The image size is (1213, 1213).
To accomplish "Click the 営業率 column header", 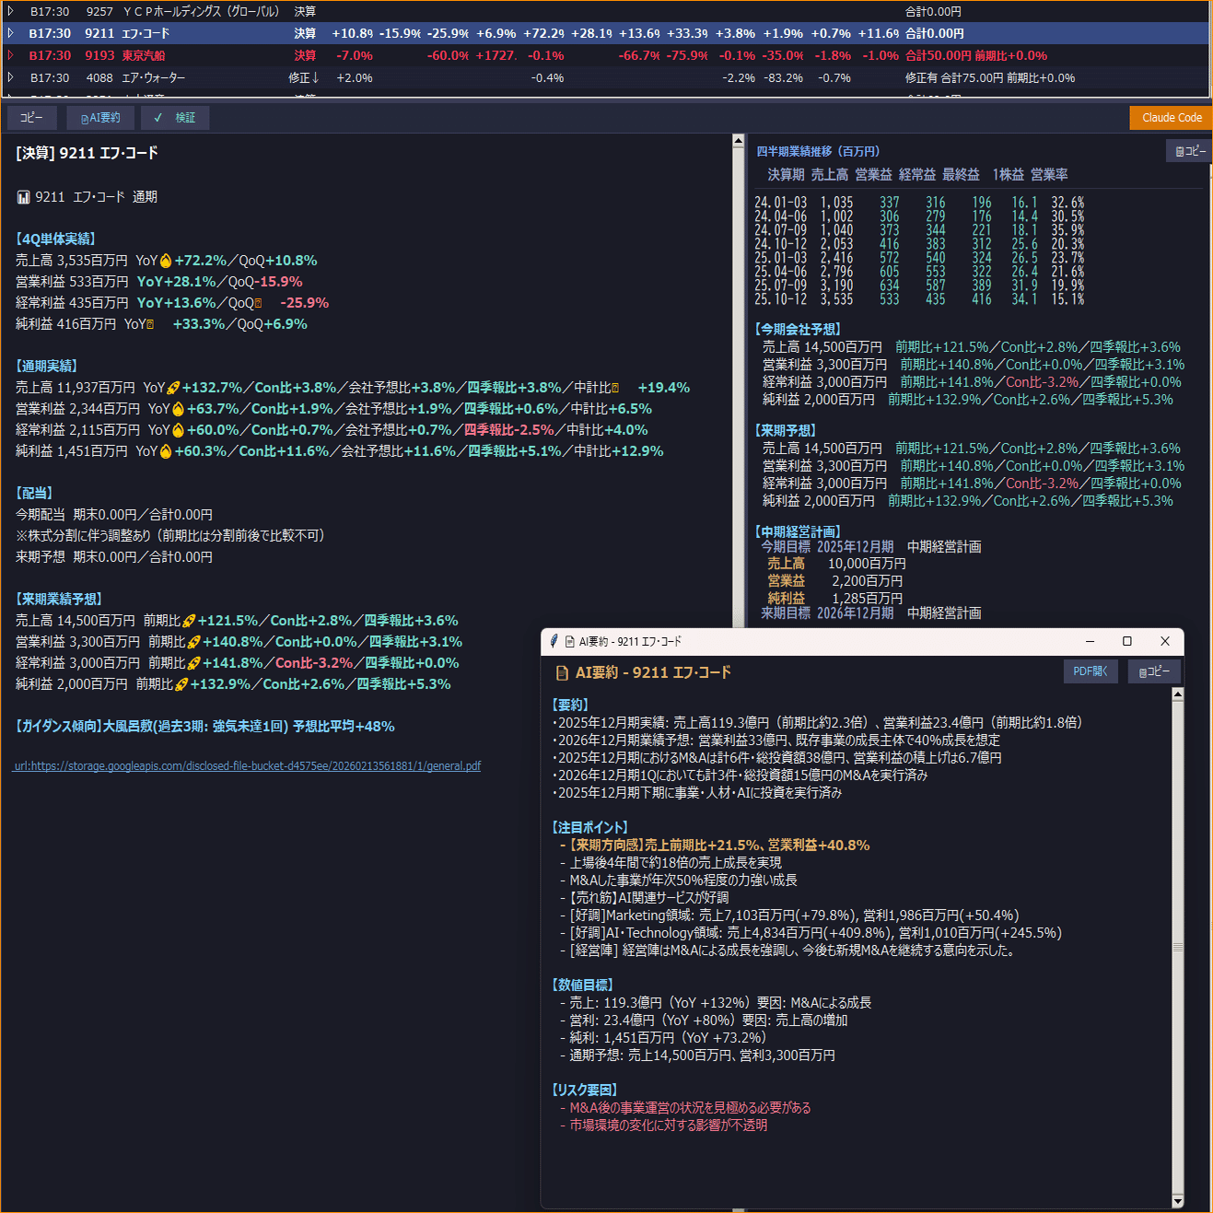I will point(1049,174).
